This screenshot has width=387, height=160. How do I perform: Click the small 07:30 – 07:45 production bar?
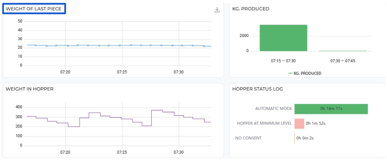pos(343,51)
